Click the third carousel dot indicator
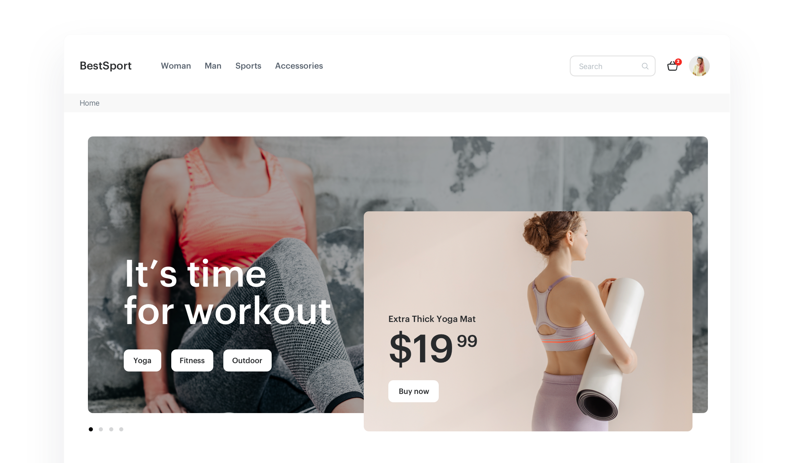The height and width of the screenshot is (463, 800). [111, 429]
